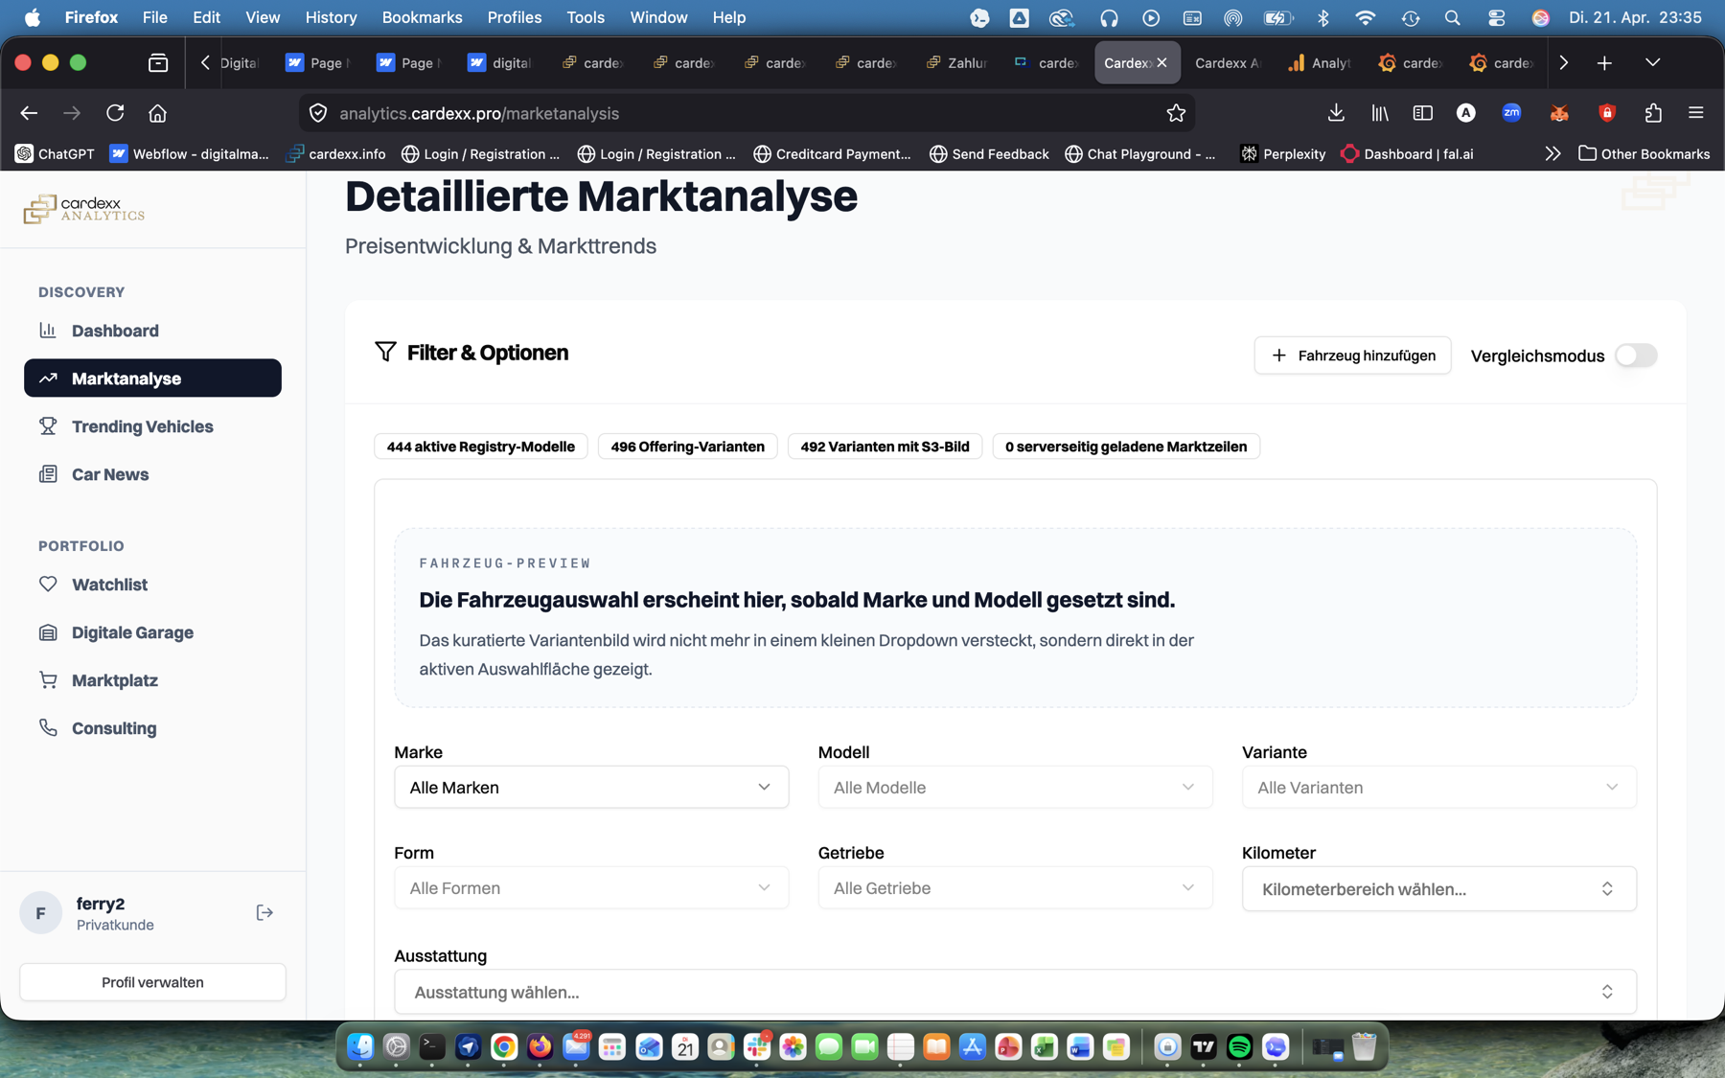Click the logout icon next to ferry2
Screen dimensions: 1725x1078
264,912
